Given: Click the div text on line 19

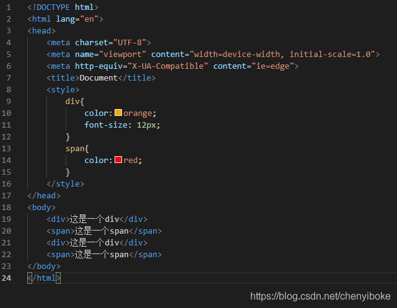Looking at the screenshot, I should click(94, 219).
